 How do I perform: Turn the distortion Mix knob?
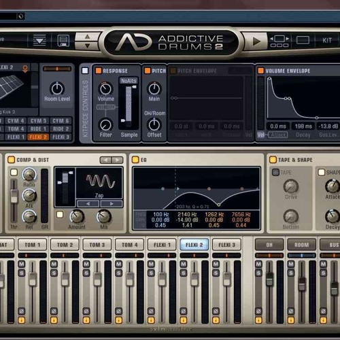click(104, 216)
